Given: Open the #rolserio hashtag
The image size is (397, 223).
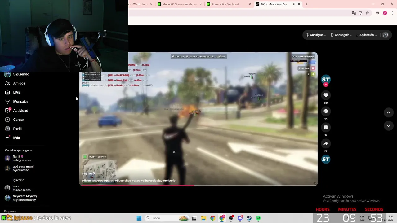Looking at the screenshot, I should point(169,181).
